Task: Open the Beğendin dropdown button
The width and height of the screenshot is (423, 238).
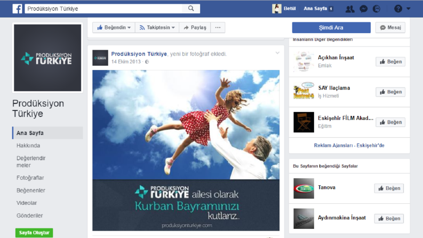Action: [x=114, y=28]
